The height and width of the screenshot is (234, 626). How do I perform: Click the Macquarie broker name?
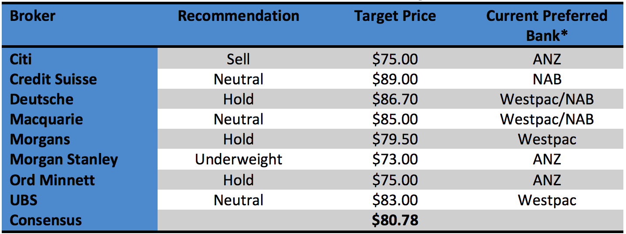pyautogui.click(x=46, y=119)
